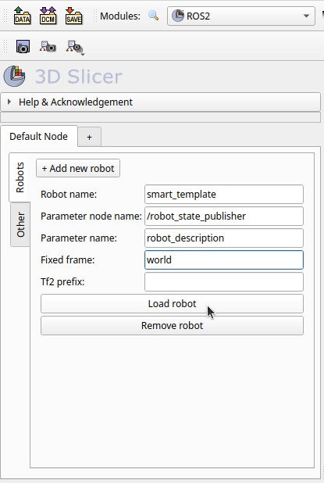
Task: Open the ROS2 module selector dropdown
Action: pyautogui.click(x=241, y=16)
